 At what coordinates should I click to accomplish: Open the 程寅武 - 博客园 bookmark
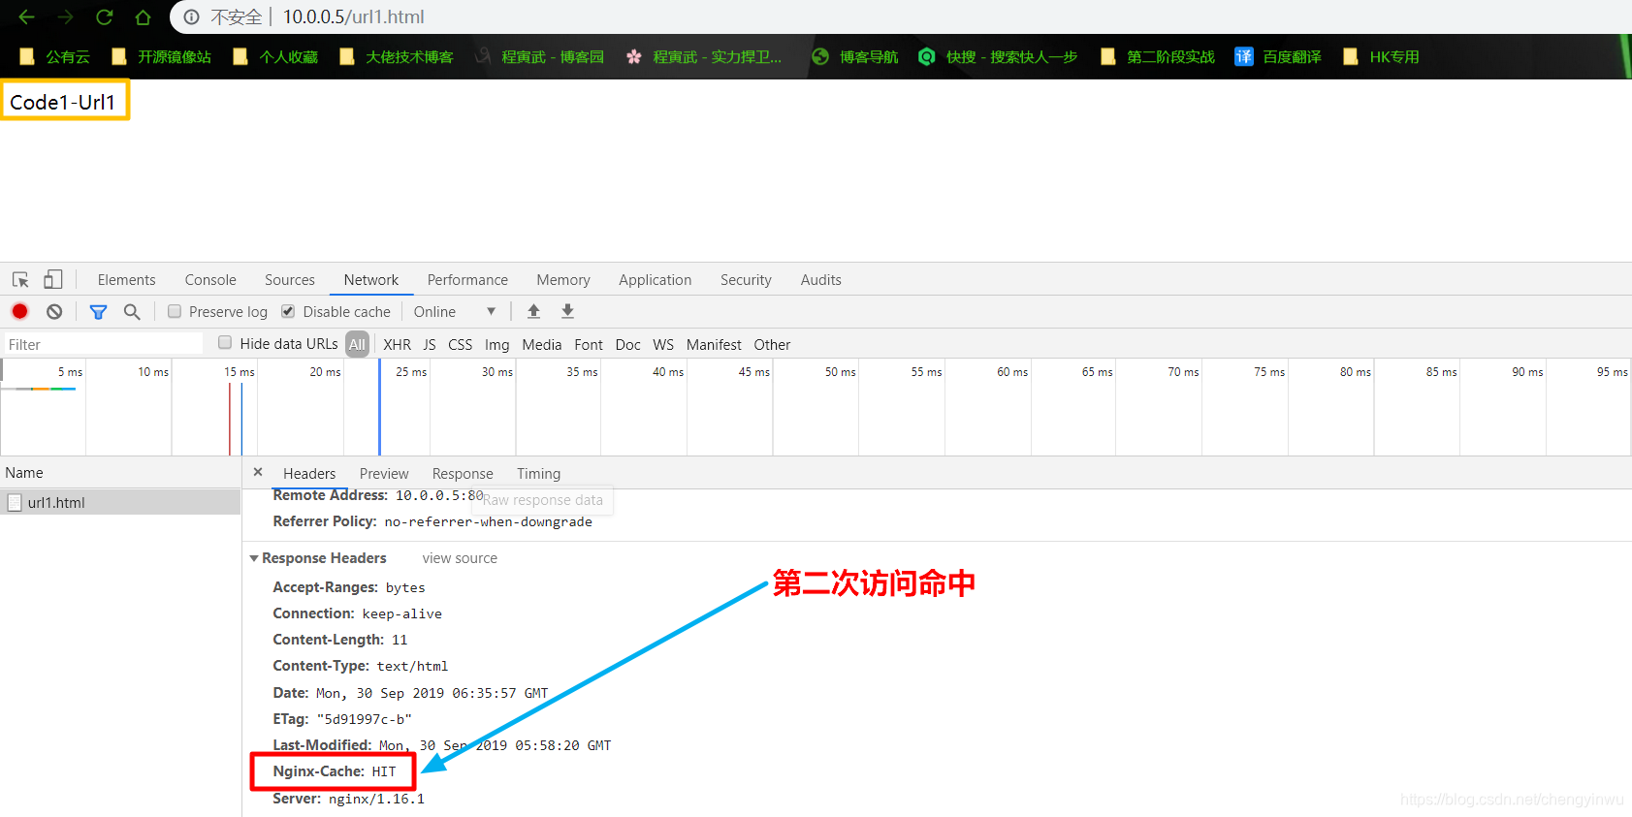pyautogui.click(x=539, y=57)
